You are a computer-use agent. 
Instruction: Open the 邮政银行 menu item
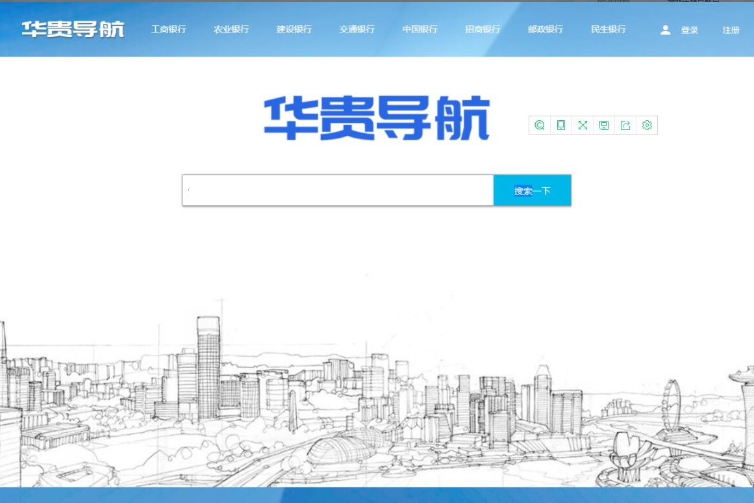[x=545, y=29]
